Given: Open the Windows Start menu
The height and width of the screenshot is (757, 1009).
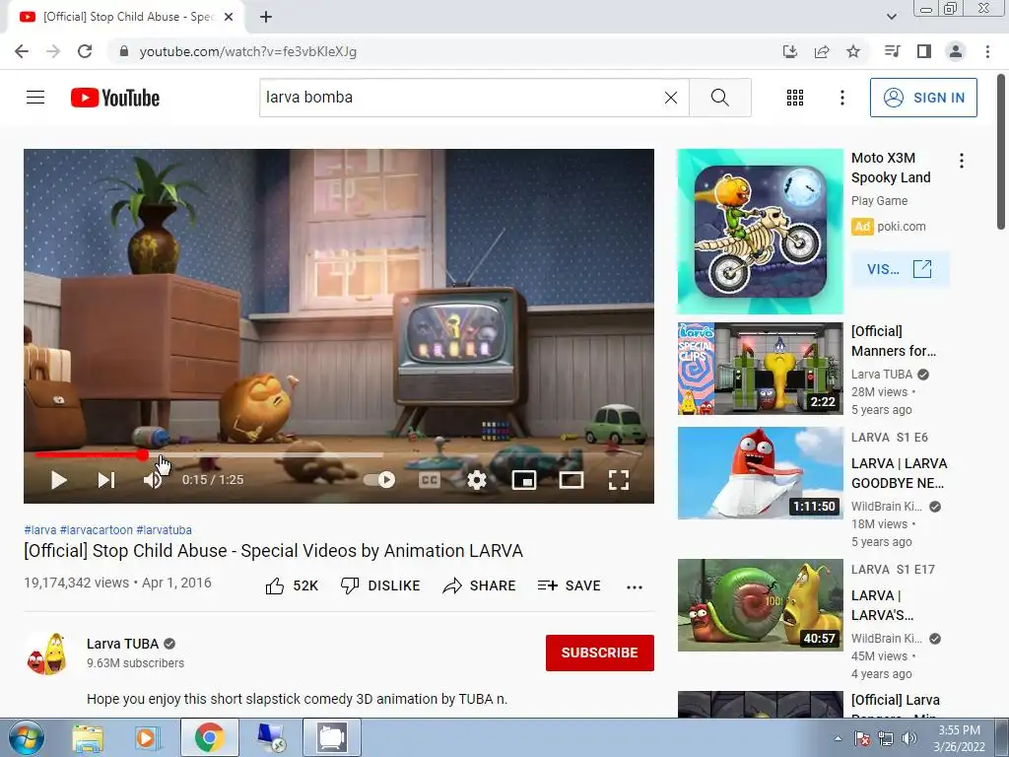Looking at the screenshot, I should click(26, 737).
